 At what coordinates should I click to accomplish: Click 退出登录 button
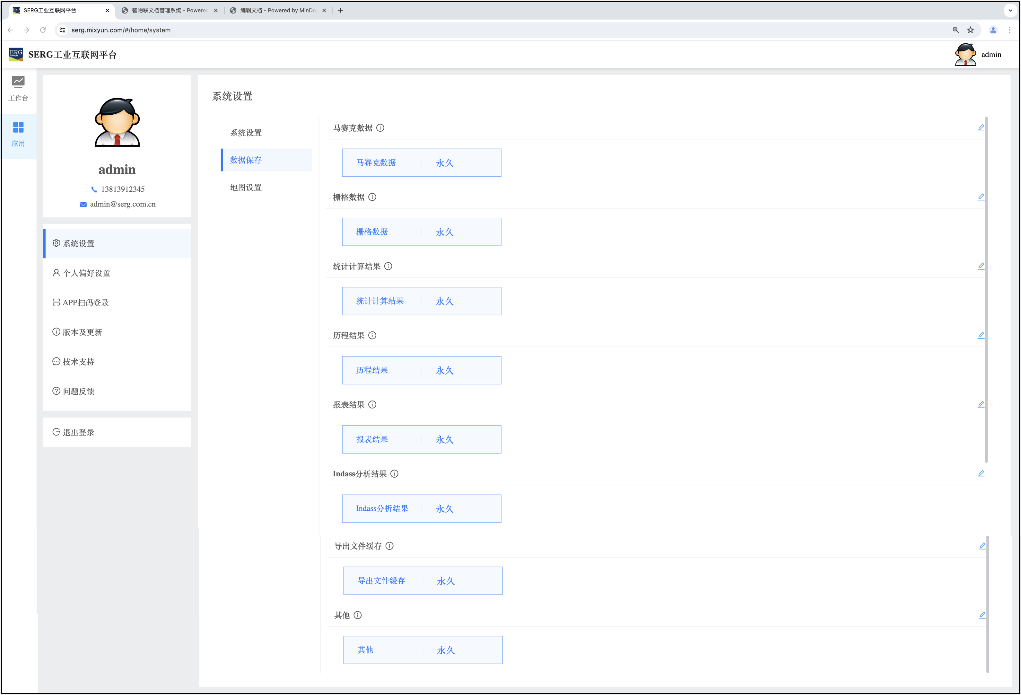point(79,432)
